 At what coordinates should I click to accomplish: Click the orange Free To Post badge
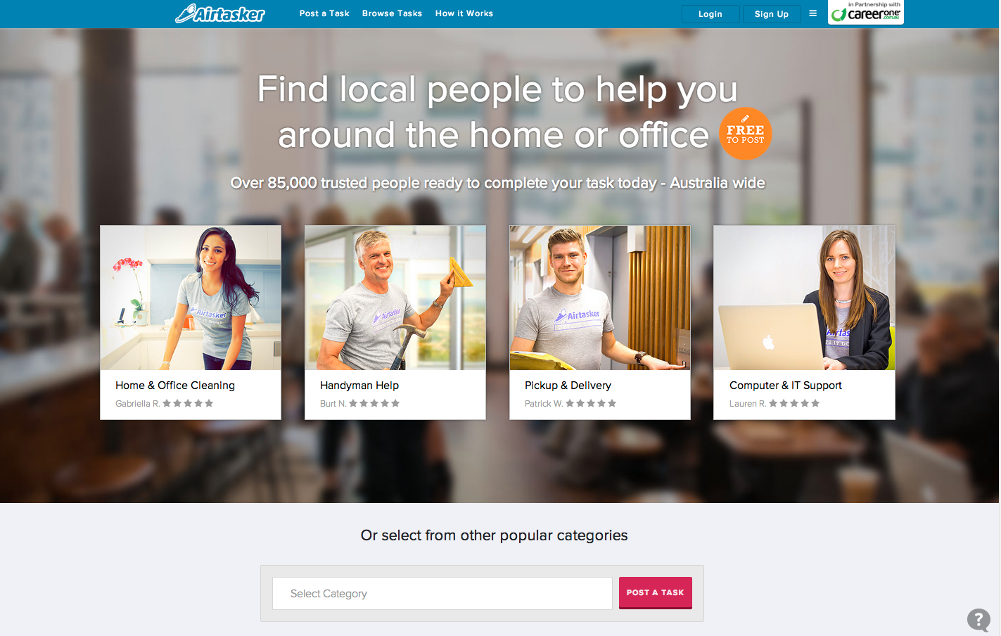point(745,134)
